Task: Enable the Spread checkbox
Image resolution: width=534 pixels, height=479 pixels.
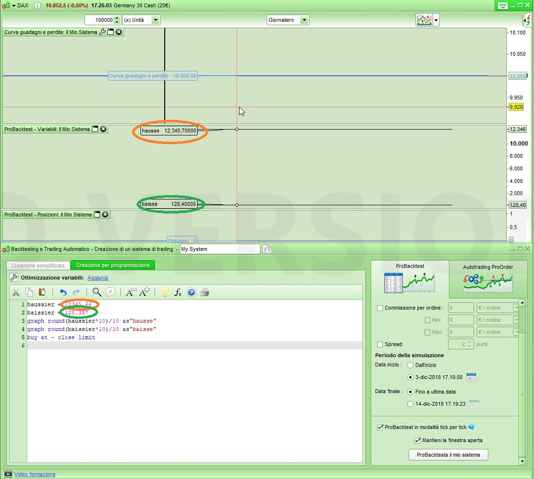Action: point(380,344)
